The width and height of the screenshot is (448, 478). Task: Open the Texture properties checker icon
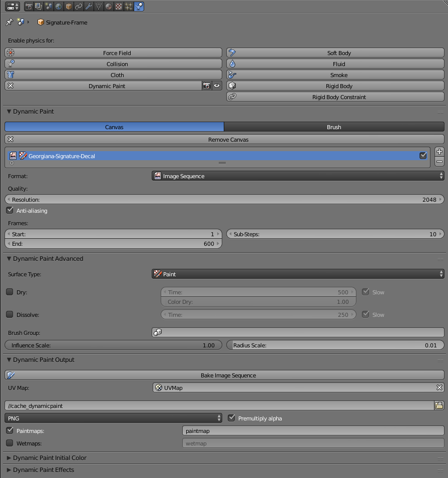click(119, 6)
